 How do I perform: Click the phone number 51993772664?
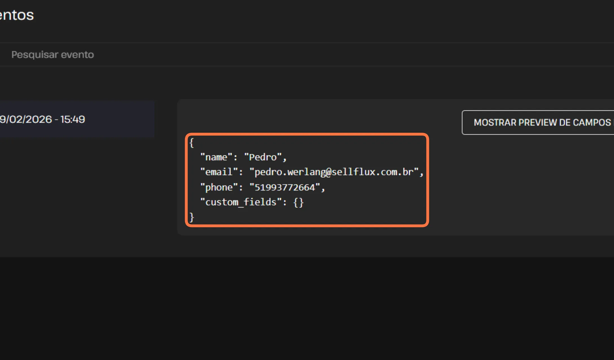285,187
